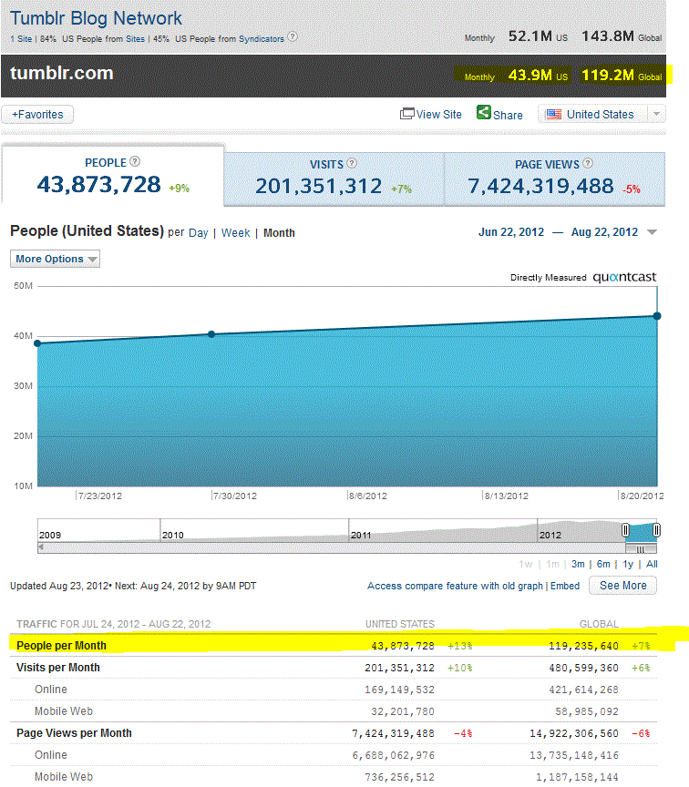Click the 2011 section of the timeline
The height and width of the screenshot is (787, 689).
pyautogui.click(x=443, y=530)
